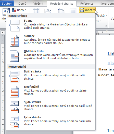Open the Čísla řádků dropdown arrow
The image size is (114, 134).
(x=106, y=15)
